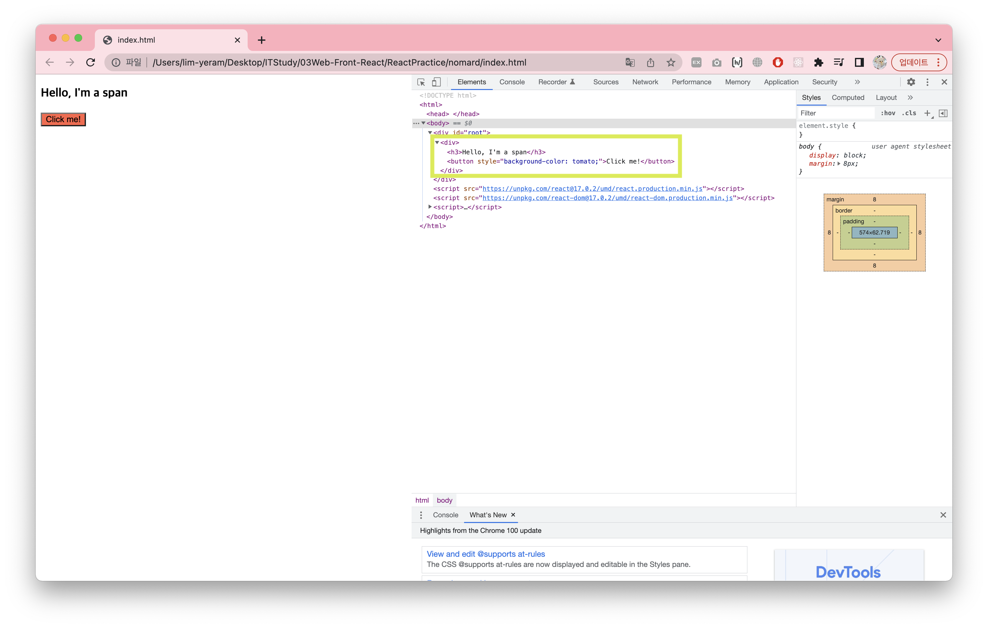Open the react.production.min.js link
The width and height of the screenshot is (988, 628).
pyautogui.click(x=592, y=189)
